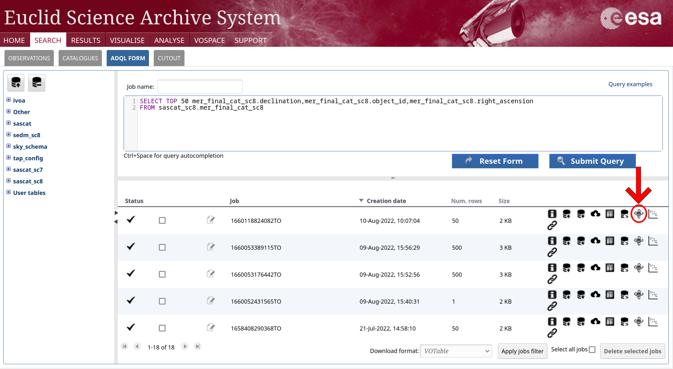This screenshot has height=369, width=673.
Task: Edit name of job 1660118824082TO
Action: tap(210, 220)
